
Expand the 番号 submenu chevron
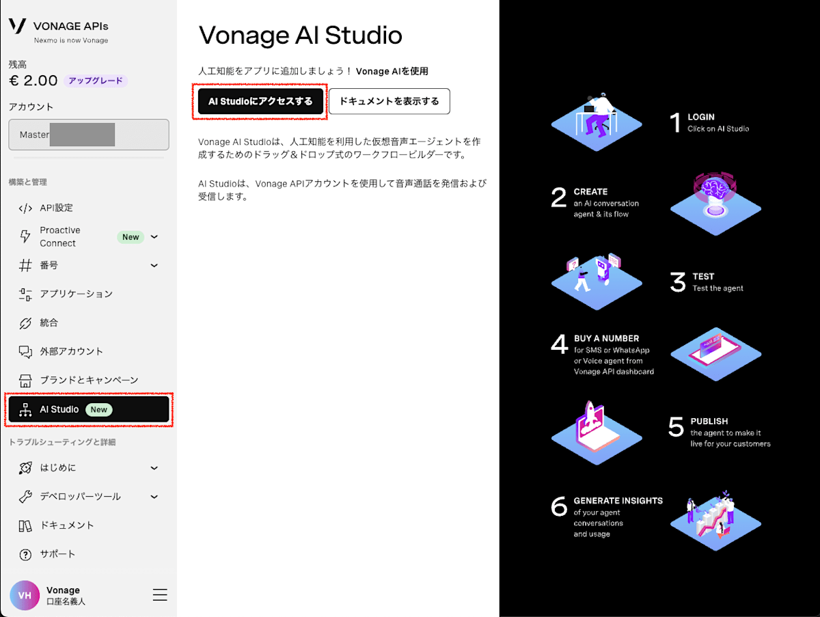[154, 265]
